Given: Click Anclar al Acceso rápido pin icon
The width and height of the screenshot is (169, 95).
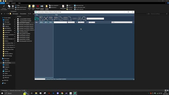Looking at the screenshot, I should (4, 7).
